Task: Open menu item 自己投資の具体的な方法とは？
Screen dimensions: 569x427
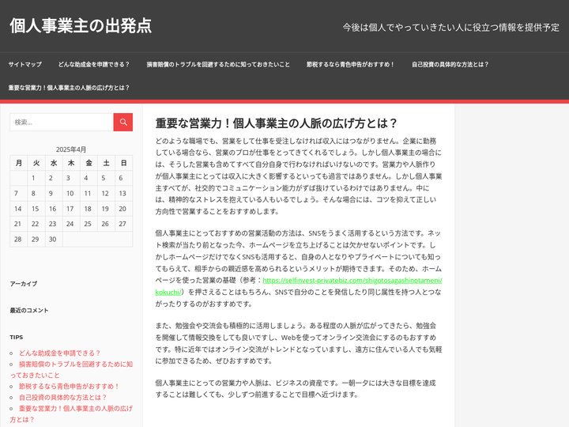Action: pyautogui.click(x=450, y=64)
